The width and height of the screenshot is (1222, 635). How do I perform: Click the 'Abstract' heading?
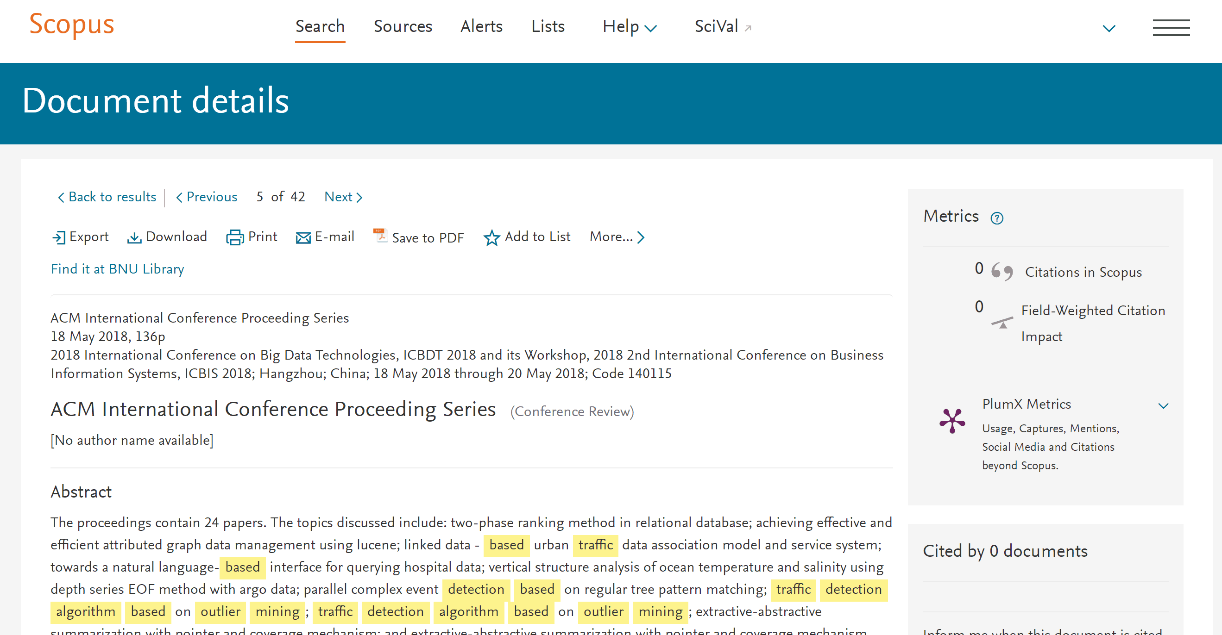(x=81, y=492)
